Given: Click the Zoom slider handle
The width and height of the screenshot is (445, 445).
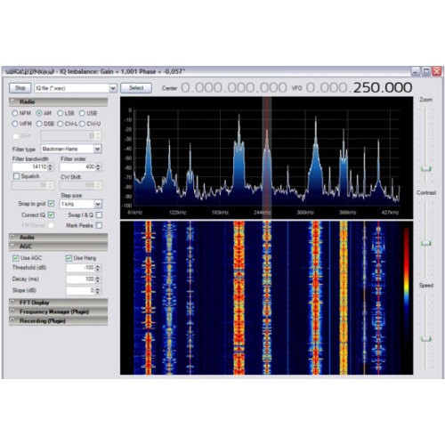Looking at the screenshot, I should pos(426,169).
